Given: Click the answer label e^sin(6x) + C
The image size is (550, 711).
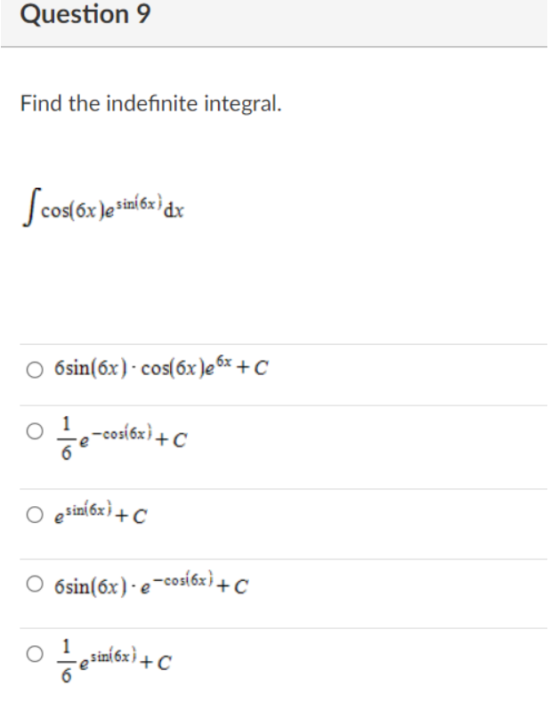Looking at the screenshot, I should [x=101, y=512].
